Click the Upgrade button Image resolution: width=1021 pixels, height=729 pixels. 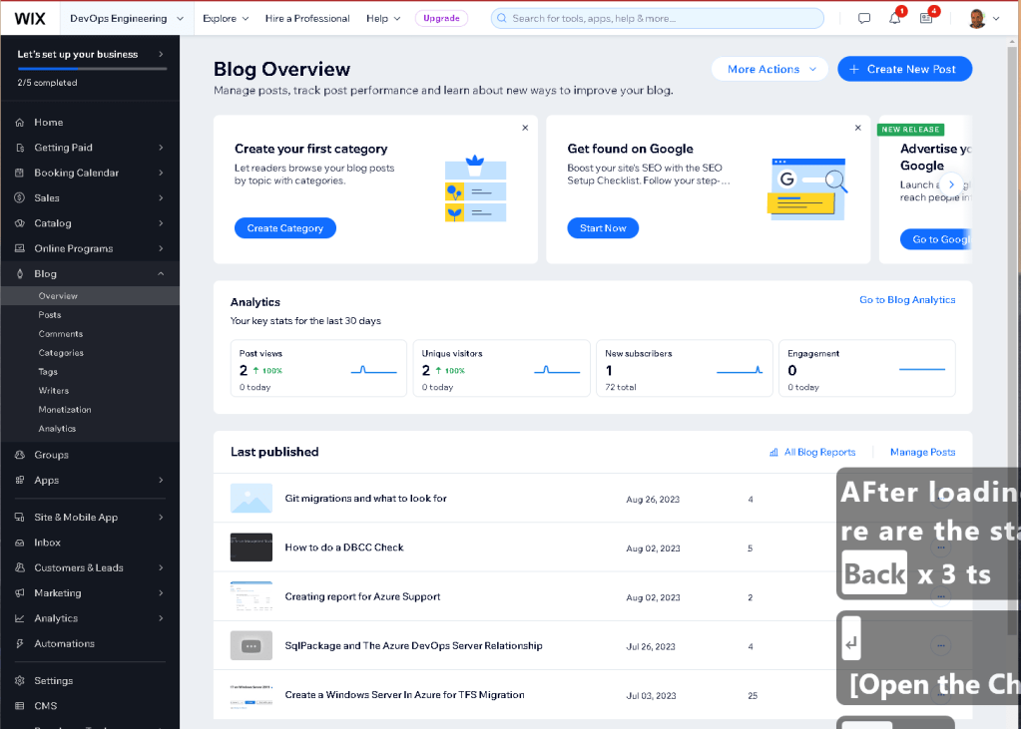pyautogui.click(x=441, y=18)
